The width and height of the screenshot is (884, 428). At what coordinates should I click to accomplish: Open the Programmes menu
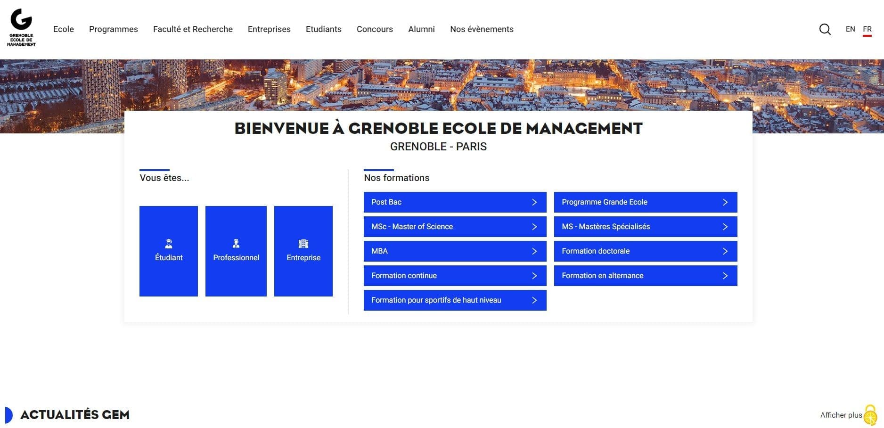pos(114,29)
